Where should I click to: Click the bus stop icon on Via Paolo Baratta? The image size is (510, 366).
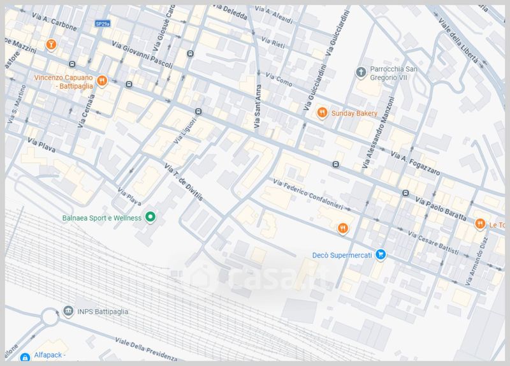click(x=405, y=193)
